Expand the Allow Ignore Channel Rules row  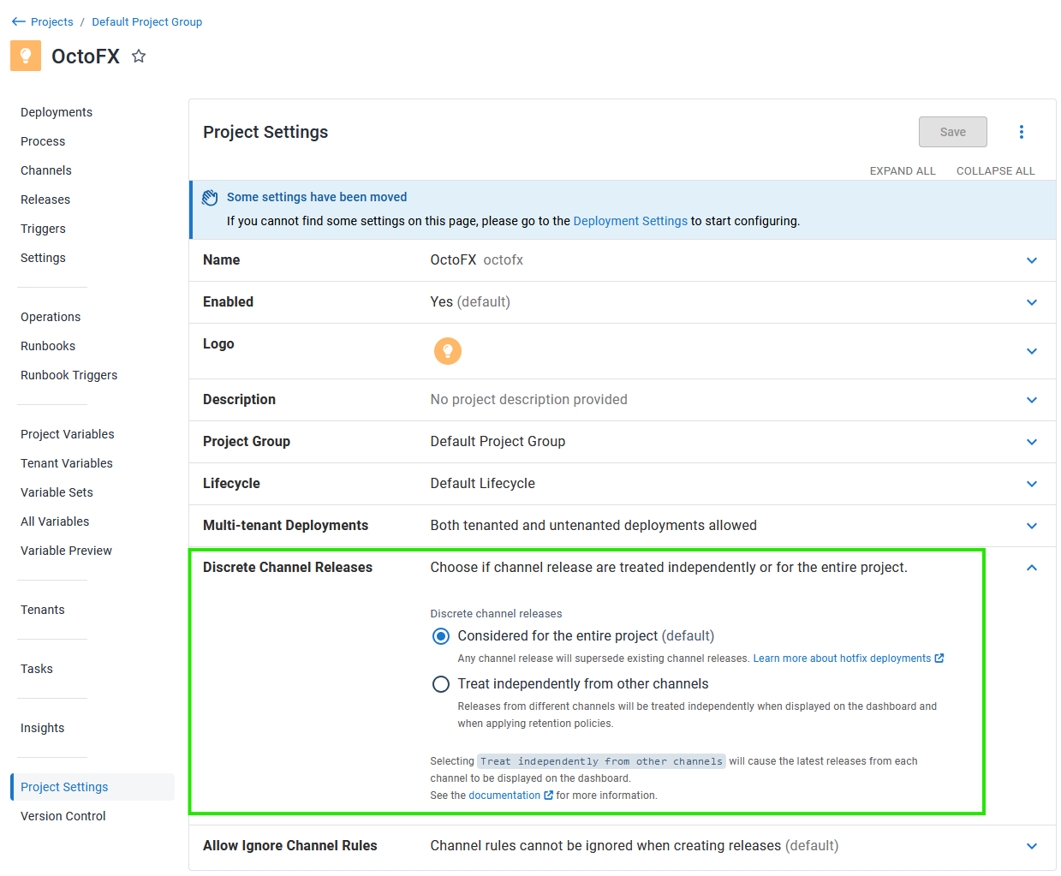pyautogui.click(x=1032, y=846)
